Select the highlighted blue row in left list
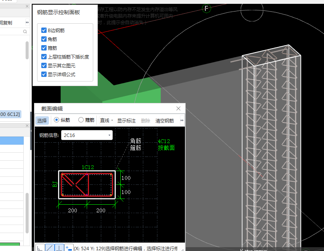The image size is (324, 251). coord(11,140)
